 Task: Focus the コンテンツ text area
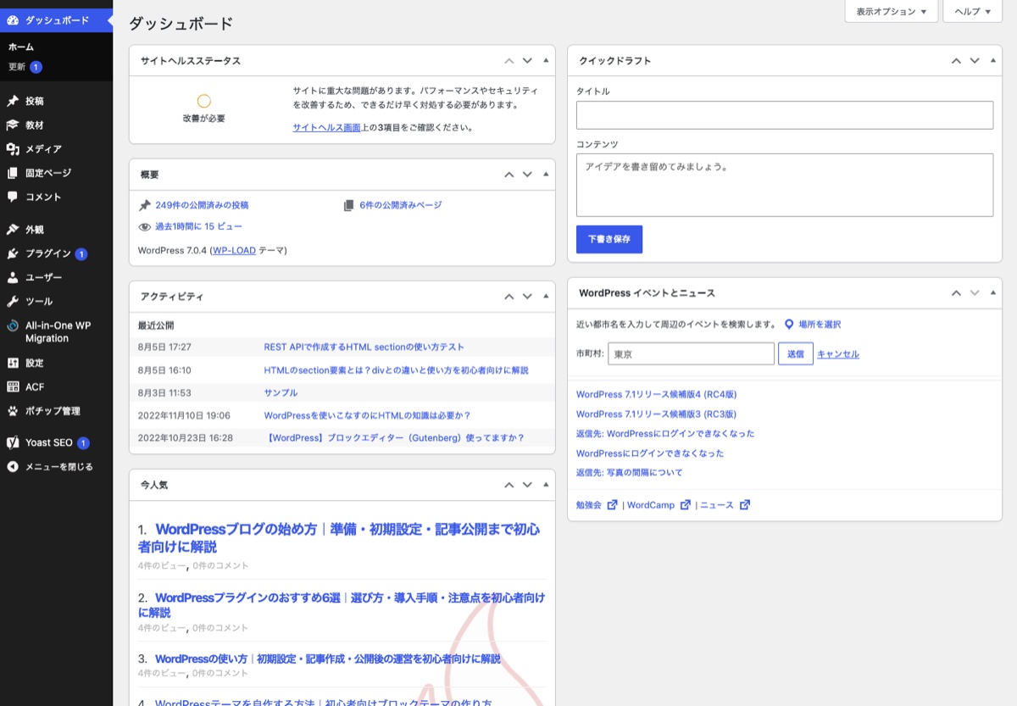(785, 185)
